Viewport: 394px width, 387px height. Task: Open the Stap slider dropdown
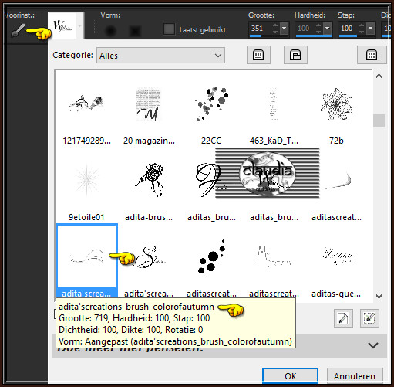pos(370,29)
